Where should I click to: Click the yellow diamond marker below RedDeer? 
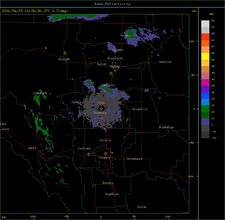[111, 73]
